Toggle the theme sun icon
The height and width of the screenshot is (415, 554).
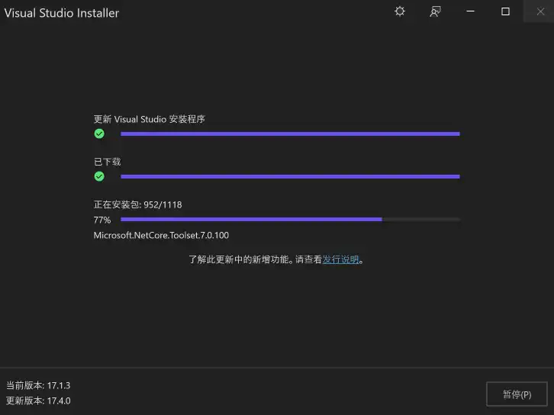400,11
